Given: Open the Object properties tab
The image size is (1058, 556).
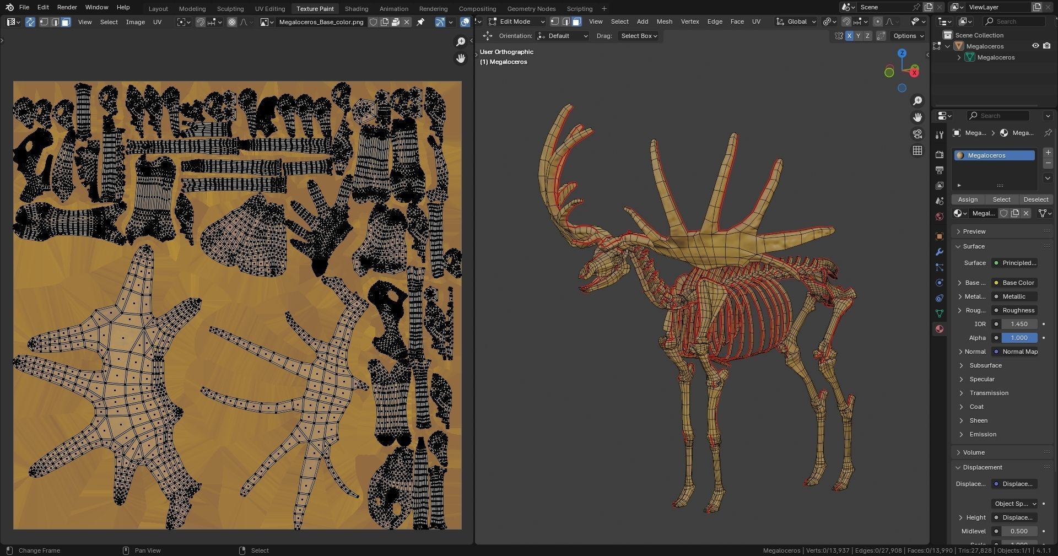Looking at the screenshot, I should pos(940,236).
